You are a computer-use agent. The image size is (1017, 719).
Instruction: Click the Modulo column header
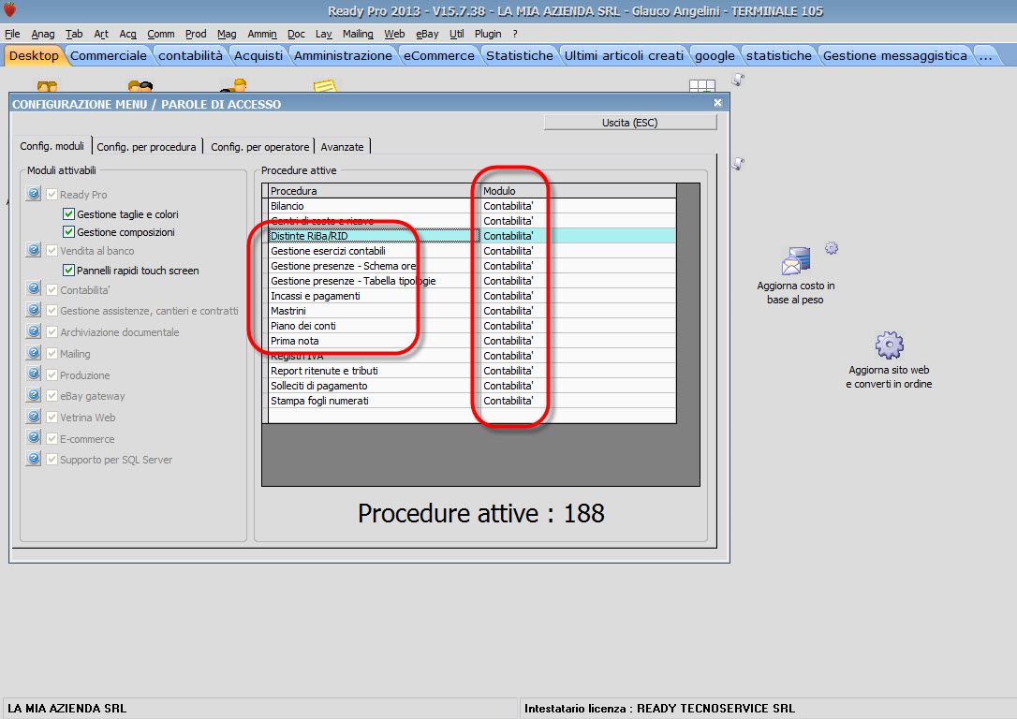click(x=578, y=191)
